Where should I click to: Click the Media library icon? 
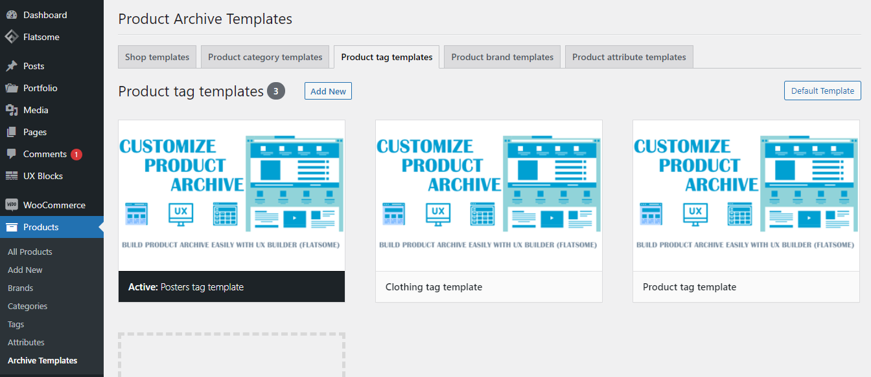[x=12, y=110]
